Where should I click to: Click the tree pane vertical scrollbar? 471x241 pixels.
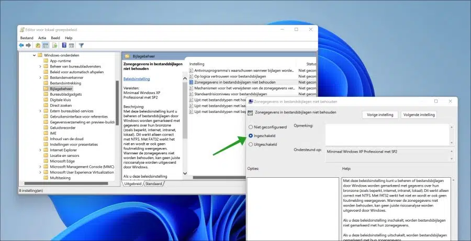(x=117, y=104)
